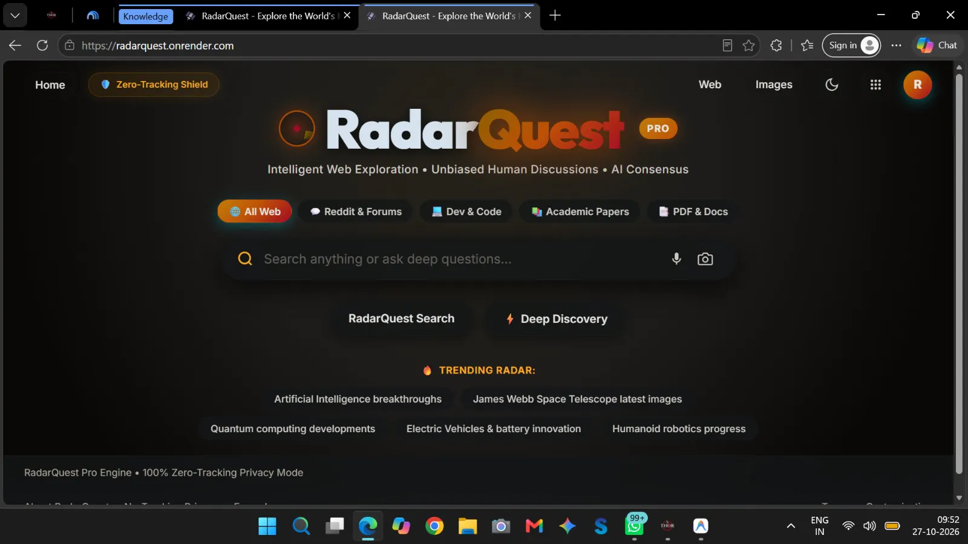Open taskbar Search magnifier
The image size is (968, 544).
[301, 526]
